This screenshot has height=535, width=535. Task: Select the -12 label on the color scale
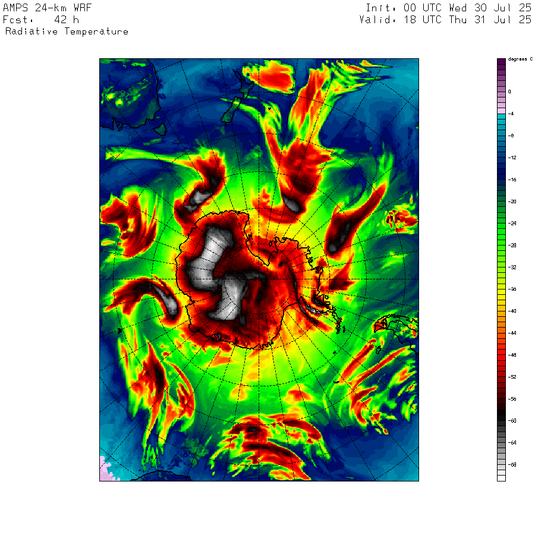point(512,158)
